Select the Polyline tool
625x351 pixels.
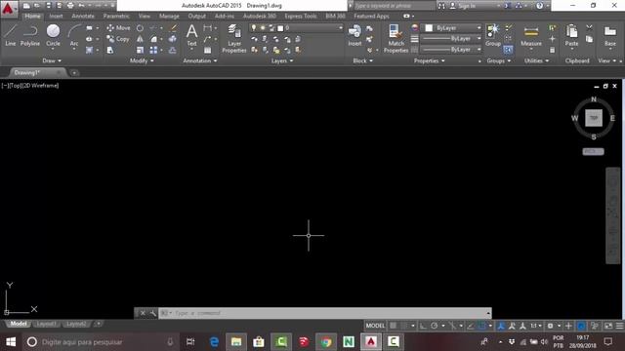tap(30, 35)
